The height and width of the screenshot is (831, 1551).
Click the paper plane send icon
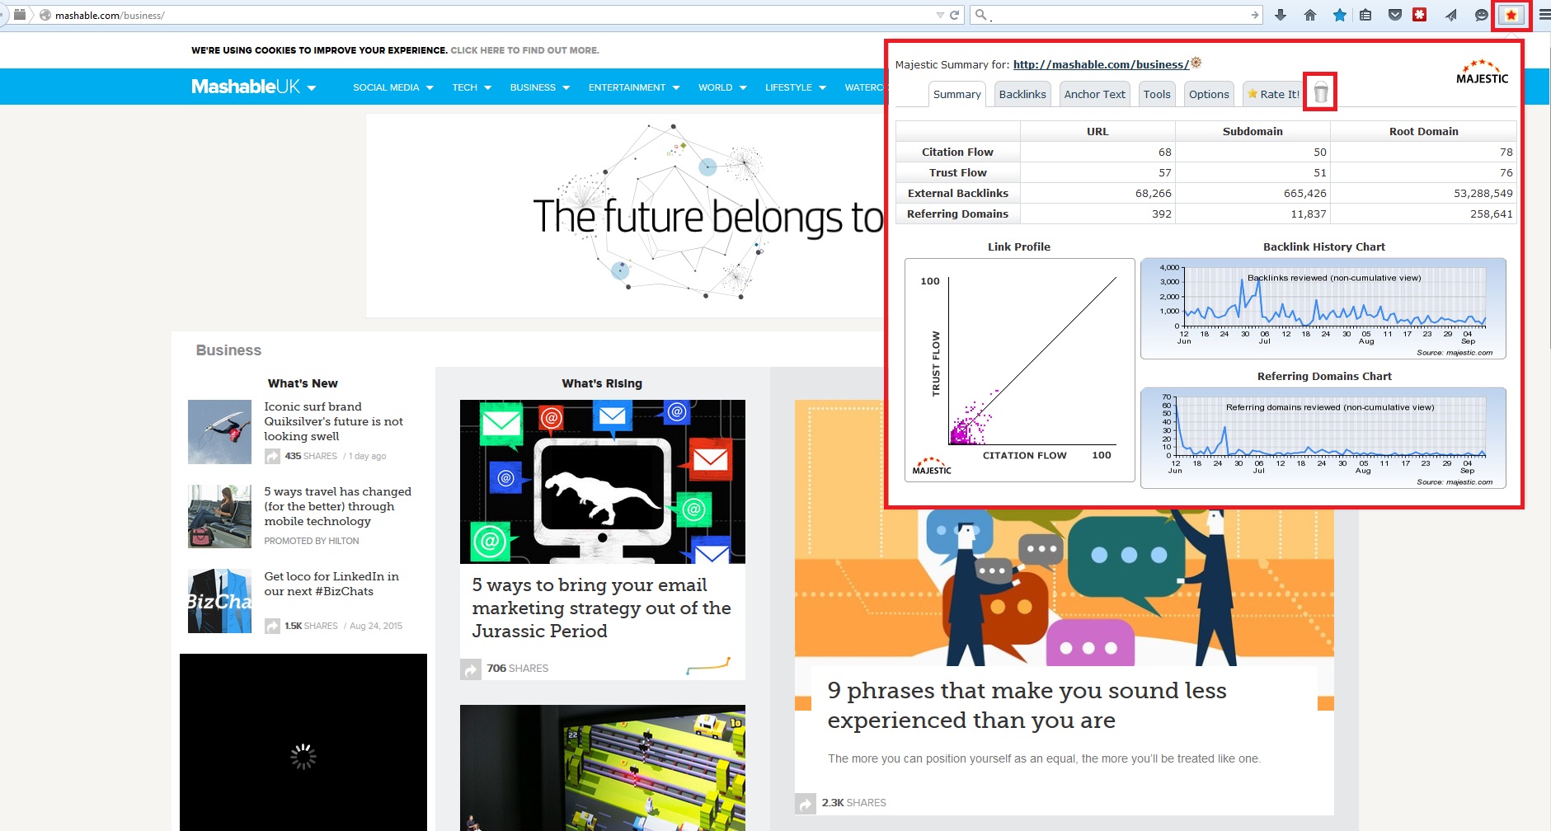[x=1451, y=15]
